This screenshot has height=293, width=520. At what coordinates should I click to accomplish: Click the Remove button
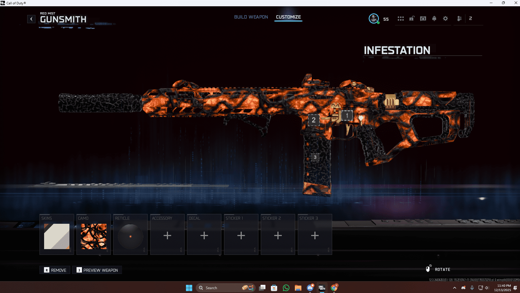tap(55, 270)
